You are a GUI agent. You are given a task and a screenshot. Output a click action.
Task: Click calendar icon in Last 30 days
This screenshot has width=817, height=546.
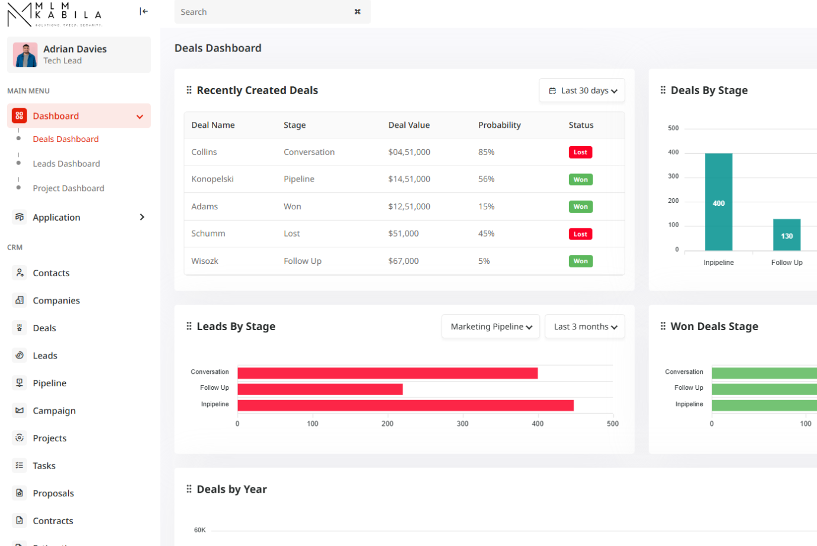click(552, 91)
